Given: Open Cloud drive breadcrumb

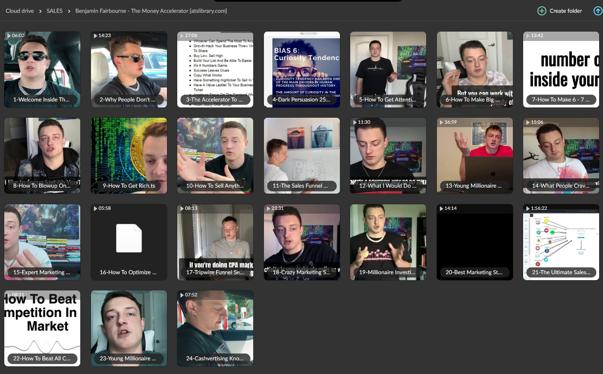Looking at the screenshot, I should click(x=20, y=11).
